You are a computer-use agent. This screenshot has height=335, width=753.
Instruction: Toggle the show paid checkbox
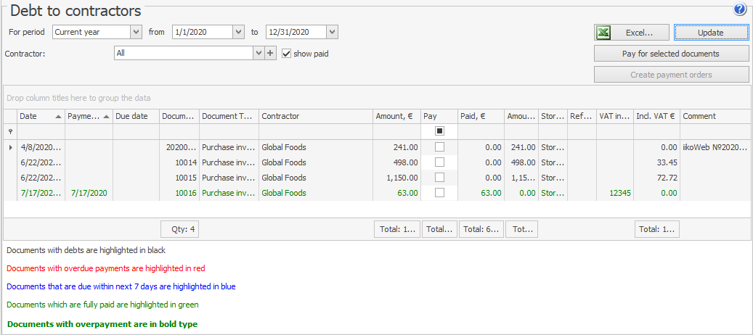[x=287, y=53]
